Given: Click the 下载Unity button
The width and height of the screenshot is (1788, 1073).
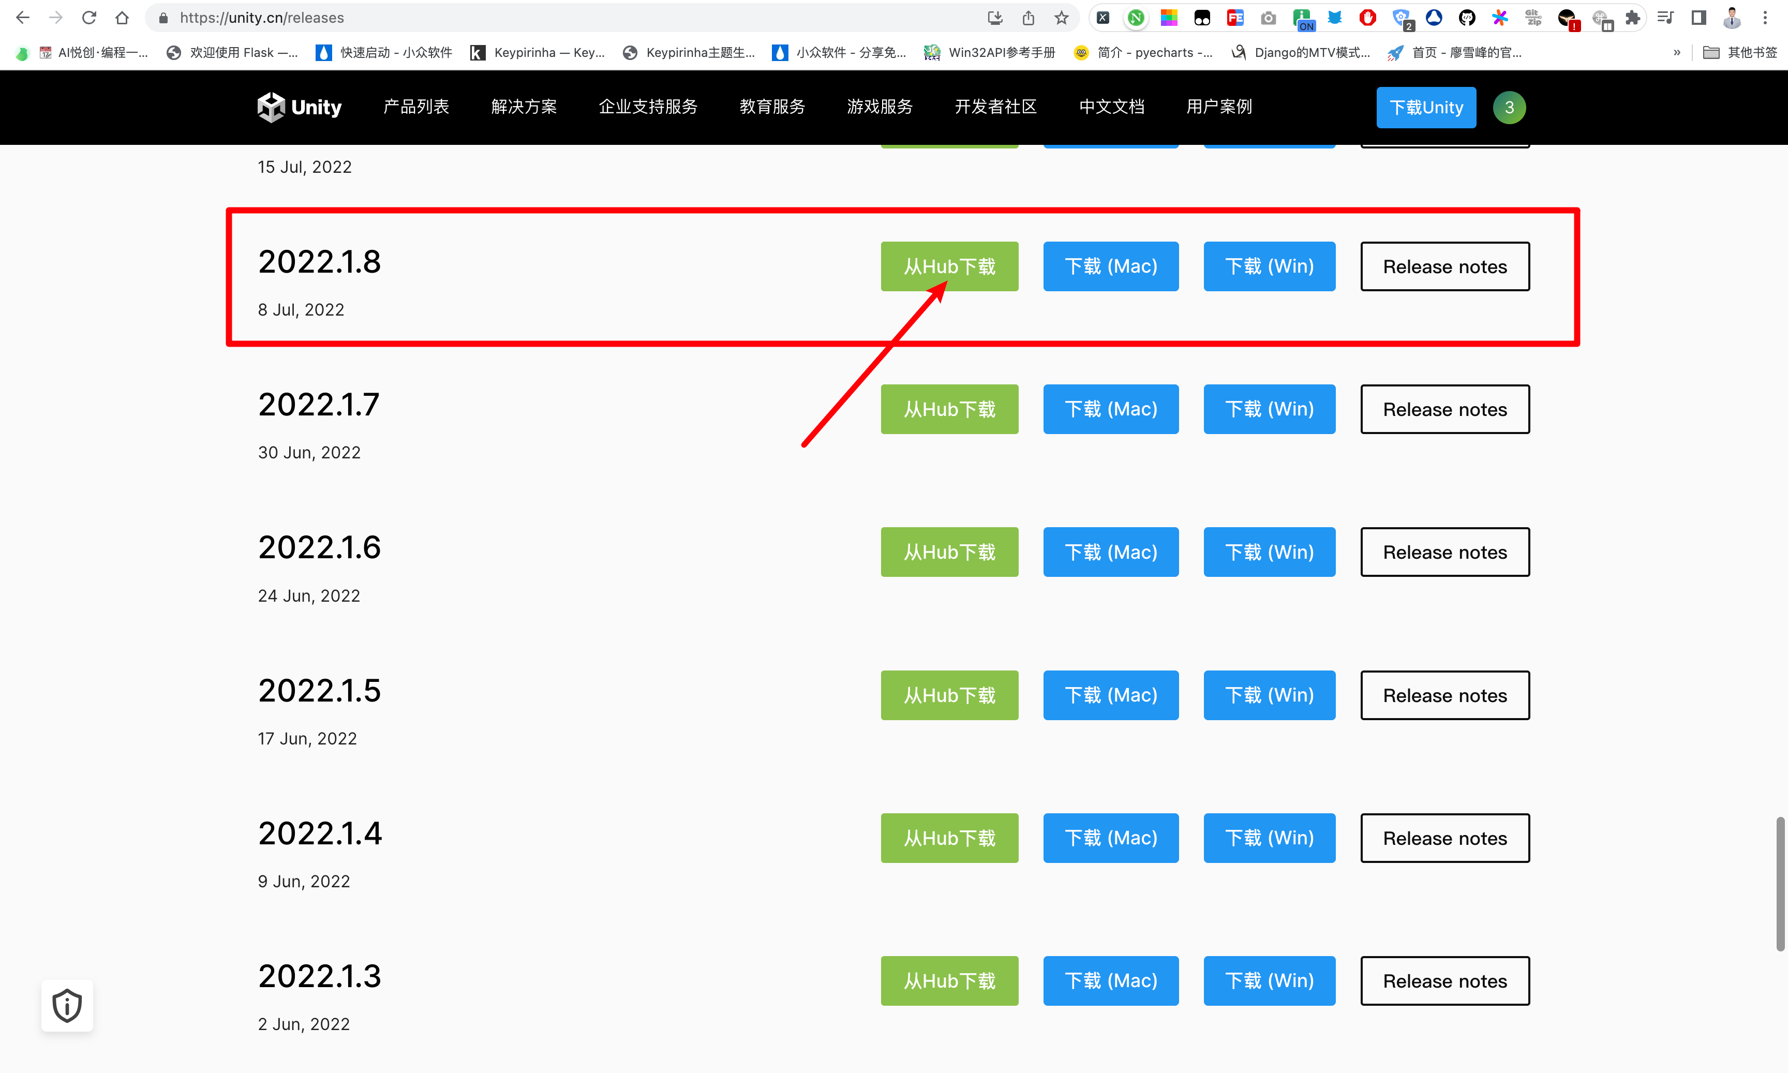Looking at the screenshot, I should click(1426, 108).
